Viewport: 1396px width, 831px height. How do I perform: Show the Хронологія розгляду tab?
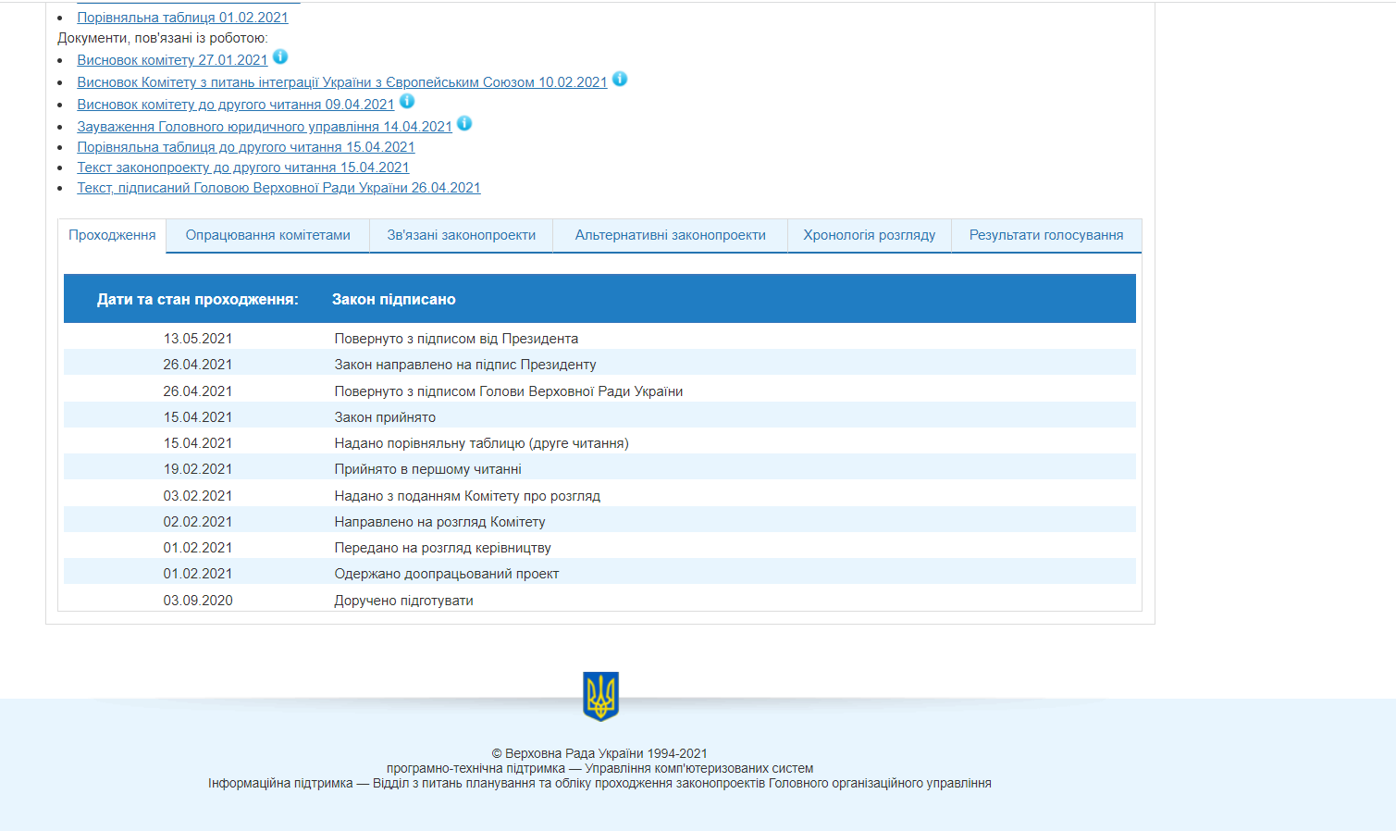click(869, 235)
